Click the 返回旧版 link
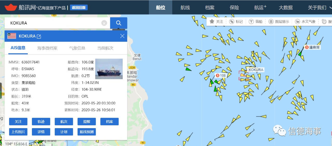 tap(79, 8)
